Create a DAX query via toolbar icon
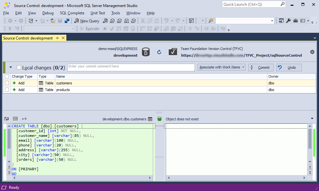The height and width of the screenshot is (191, 319). point(133,21)
